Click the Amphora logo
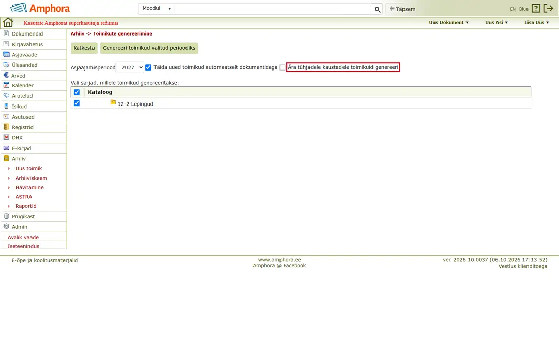This screenshot has width=559, height=349. (40, 8)
